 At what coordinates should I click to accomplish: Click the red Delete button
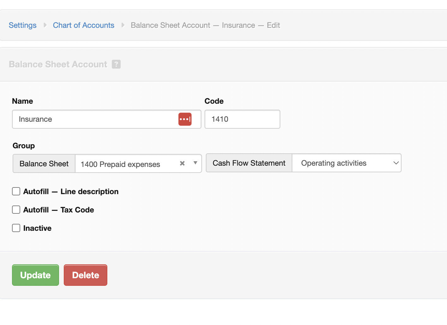pos(86,275)
